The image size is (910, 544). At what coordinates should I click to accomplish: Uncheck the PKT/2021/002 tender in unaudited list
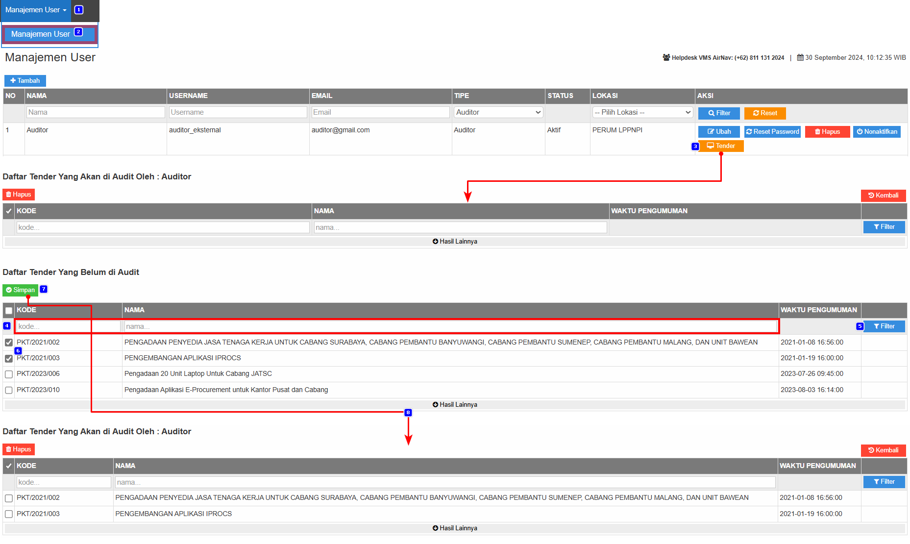point(9,343)
